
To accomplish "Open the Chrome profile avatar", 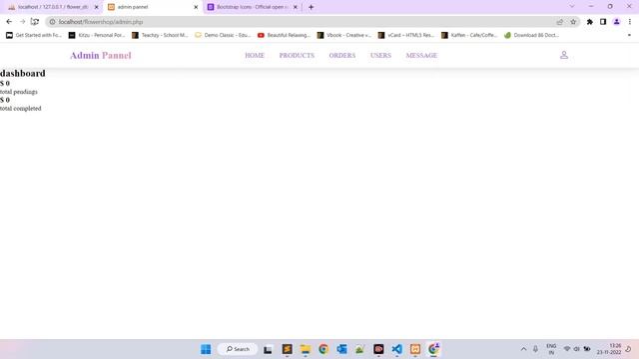I will click(x=616, y=22).
